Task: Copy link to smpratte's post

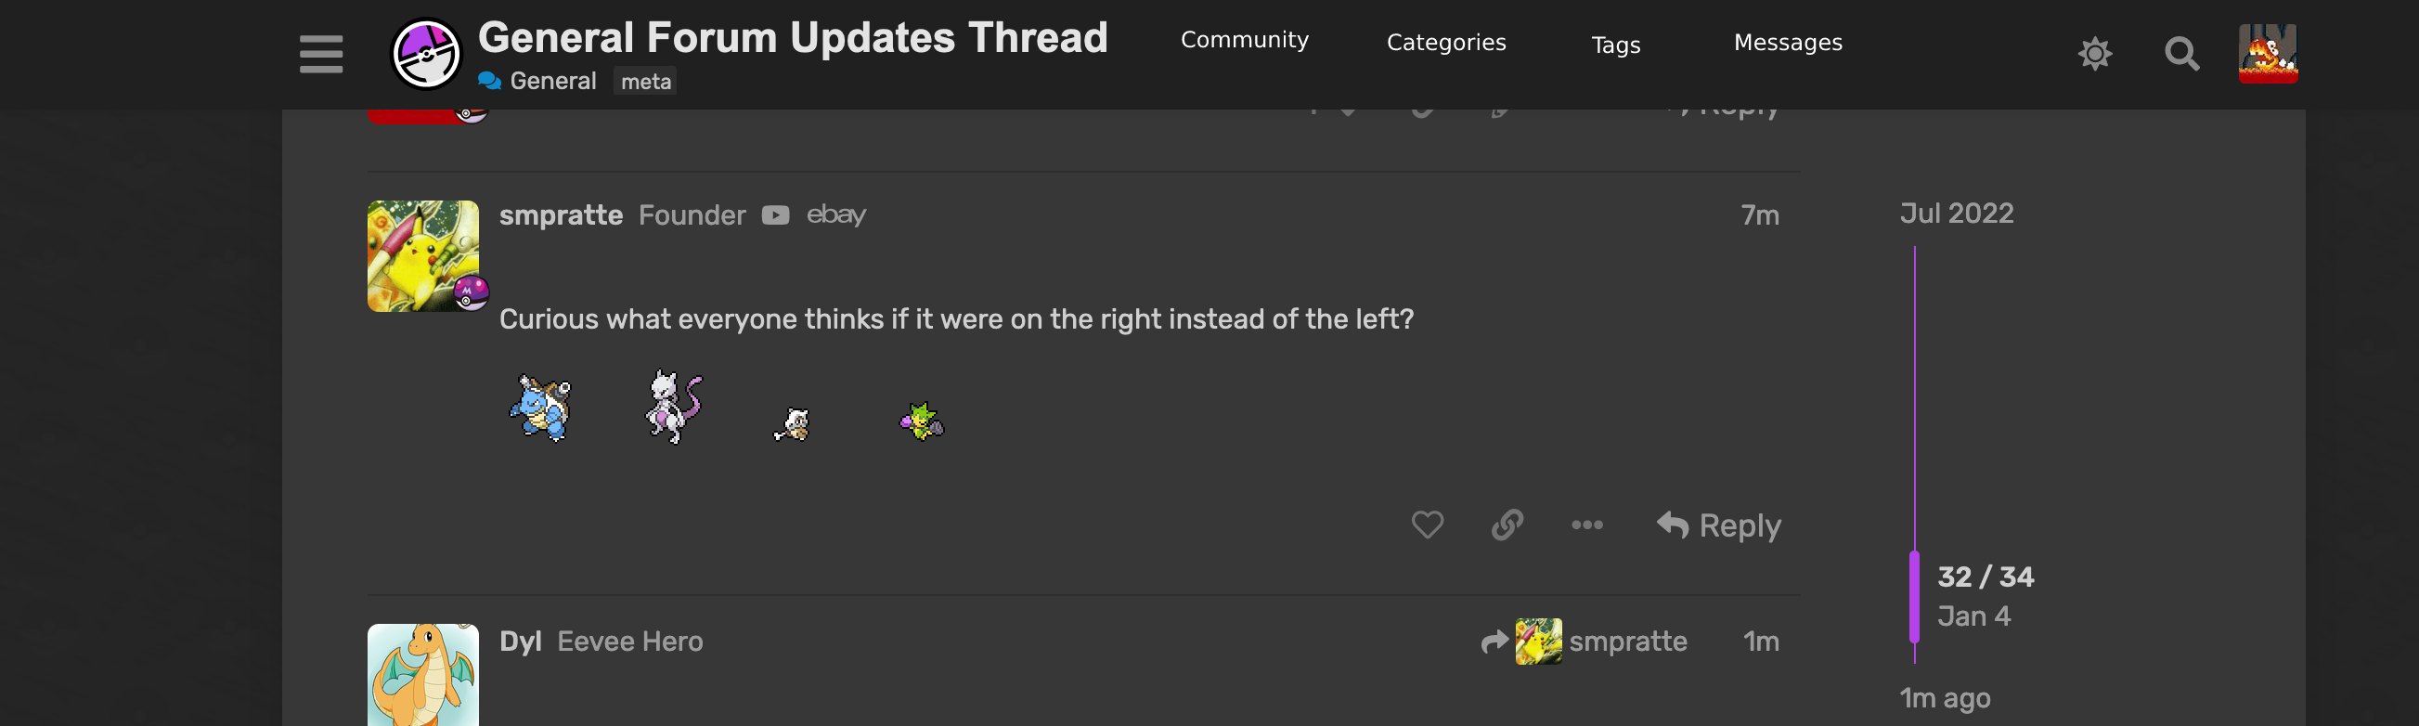Action: click(1507, 524)
